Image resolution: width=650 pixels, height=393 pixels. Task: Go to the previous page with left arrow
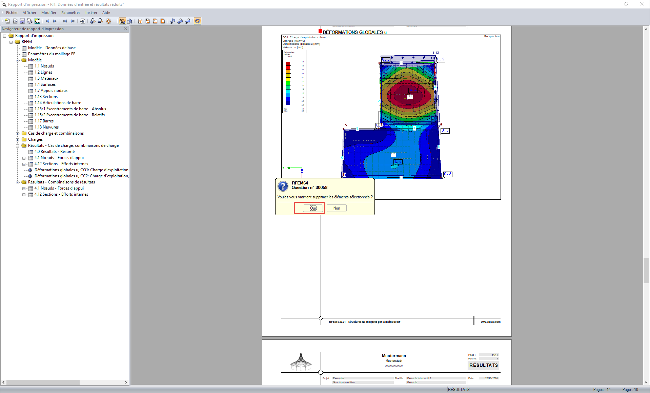pyautogui.click(x=47, y=21)
